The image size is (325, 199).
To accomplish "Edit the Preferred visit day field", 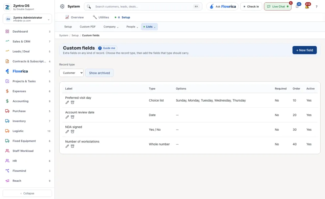I will point(67,103).
